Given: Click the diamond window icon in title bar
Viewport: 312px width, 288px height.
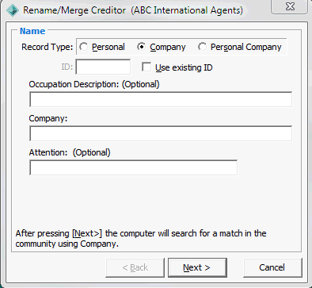Looking at the screenshot, I should [x=13, y=10].
